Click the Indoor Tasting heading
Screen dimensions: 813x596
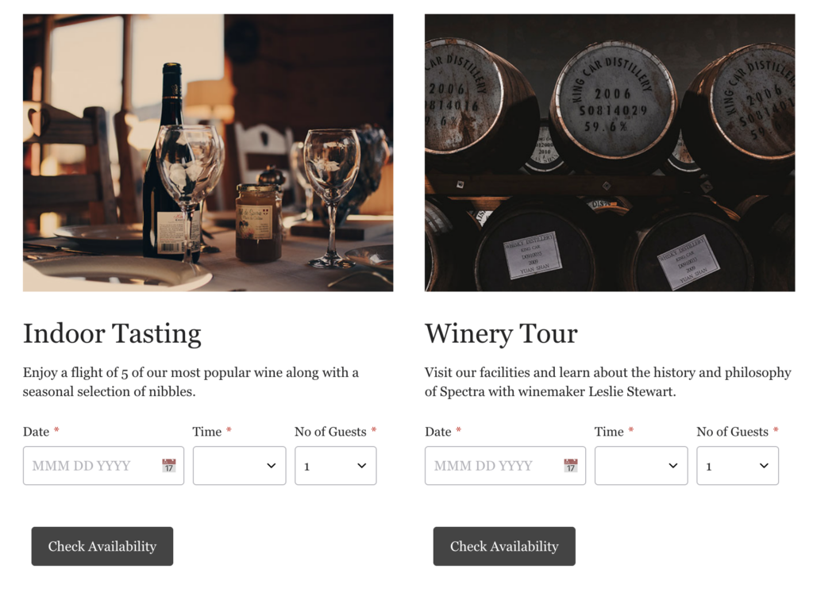pos(112,333)
